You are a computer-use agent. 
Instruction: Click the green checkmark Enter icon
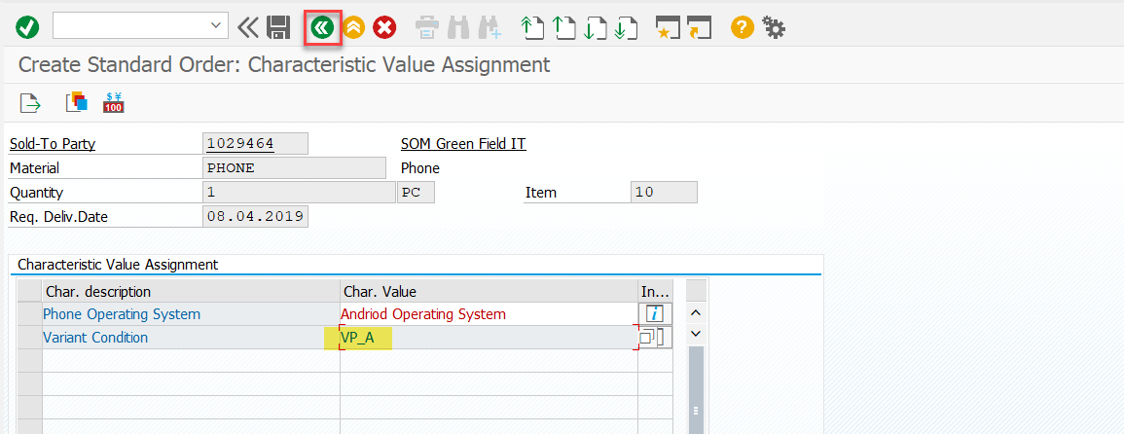click(x=27, y=28)
